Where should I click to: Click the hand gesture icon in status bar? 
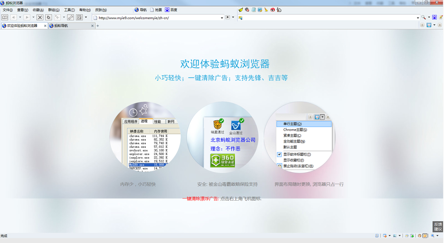(420, 235)
